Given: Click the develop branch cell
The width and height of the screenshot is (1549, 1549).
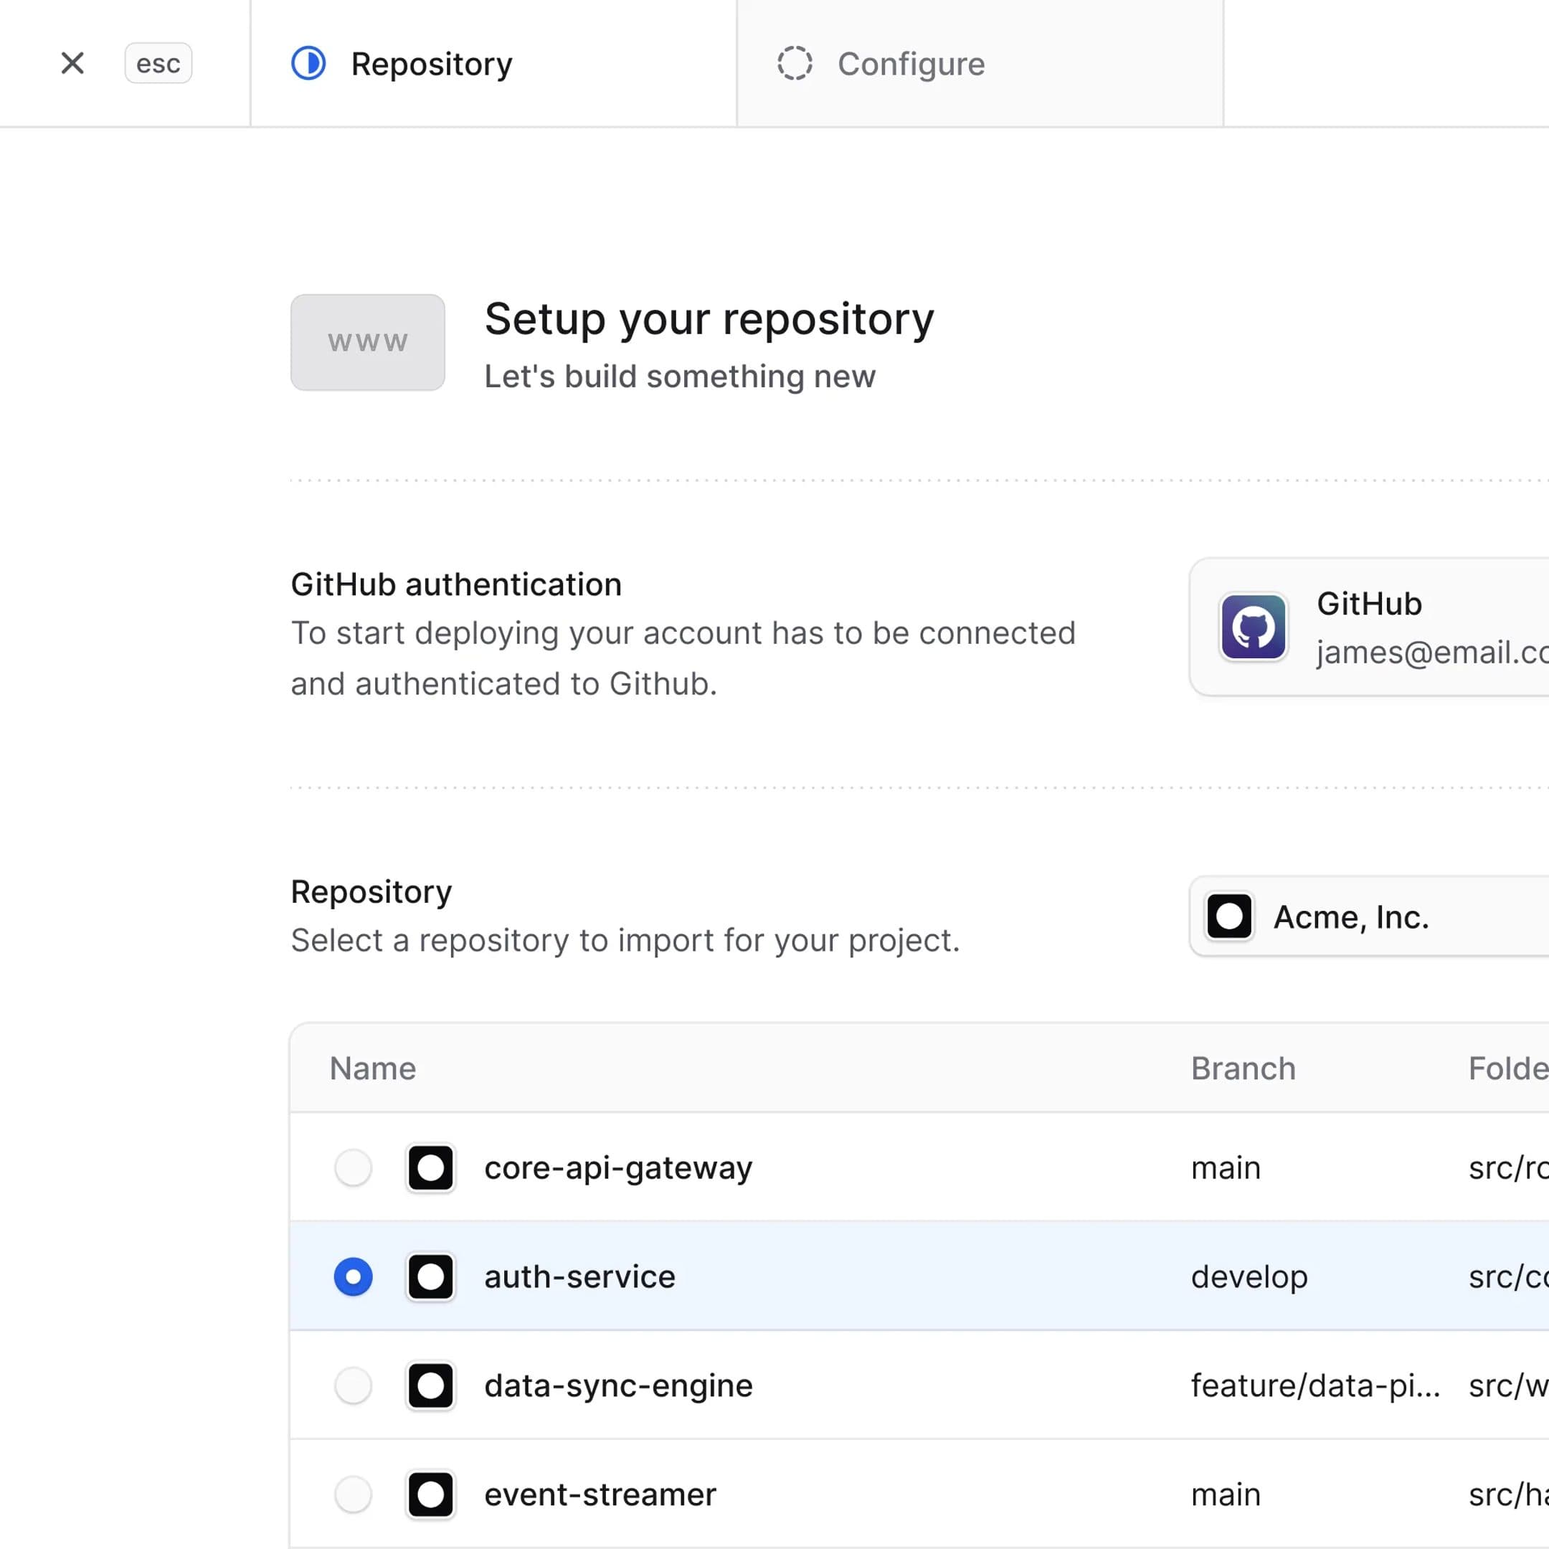Looking at the screenshot, I should coord(1249,1278).
